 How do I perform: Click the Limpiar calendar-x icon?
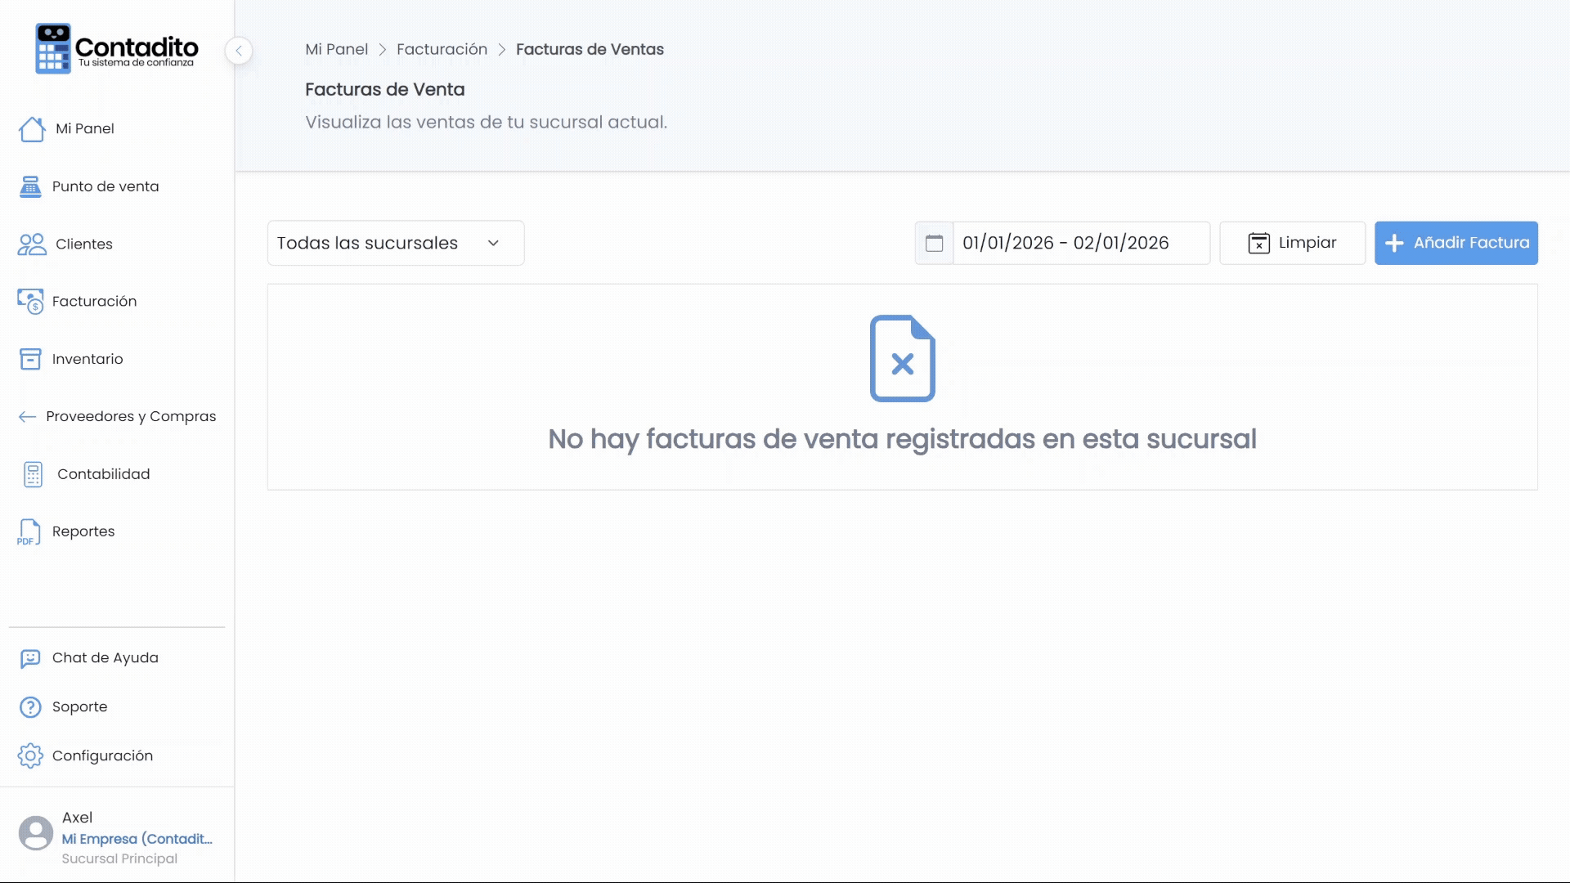coord(1258,244)
